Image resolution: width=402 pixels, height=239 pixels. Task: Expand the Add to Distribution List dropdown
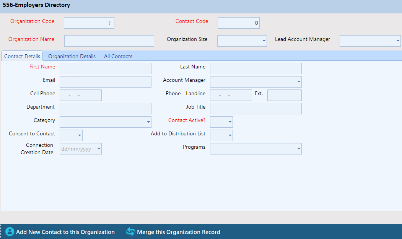(x=229, y=135)
